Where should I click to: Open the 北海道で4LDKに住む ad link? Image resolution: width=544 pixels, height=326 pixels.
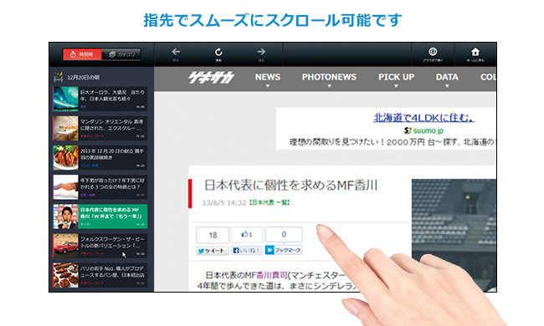pos(424,117)
